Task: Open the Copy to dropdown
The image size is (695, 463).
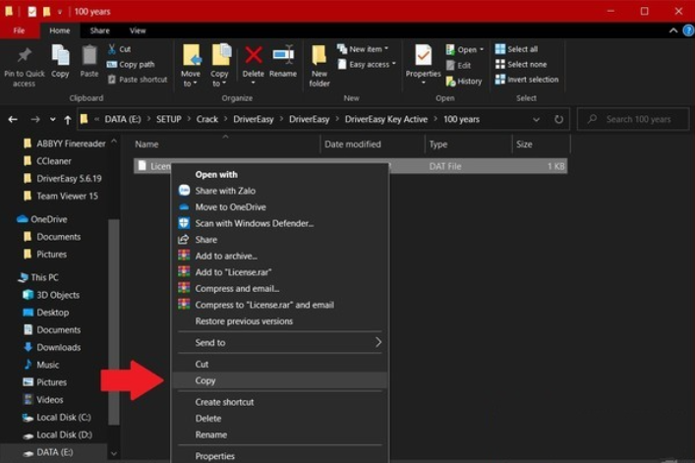Action: point(219,79)
